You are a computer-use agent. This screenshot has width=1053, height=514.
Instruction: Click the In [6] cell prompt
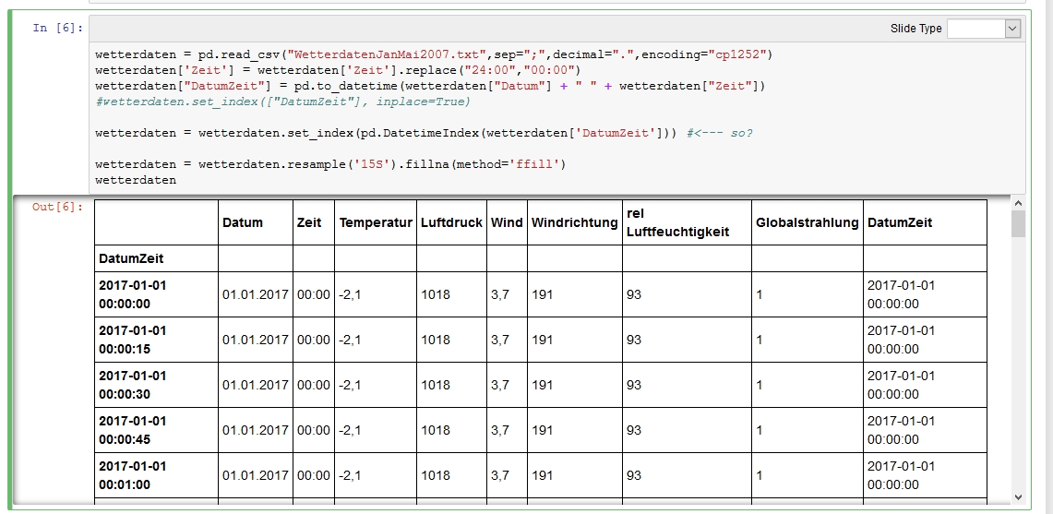click(59, 28)
